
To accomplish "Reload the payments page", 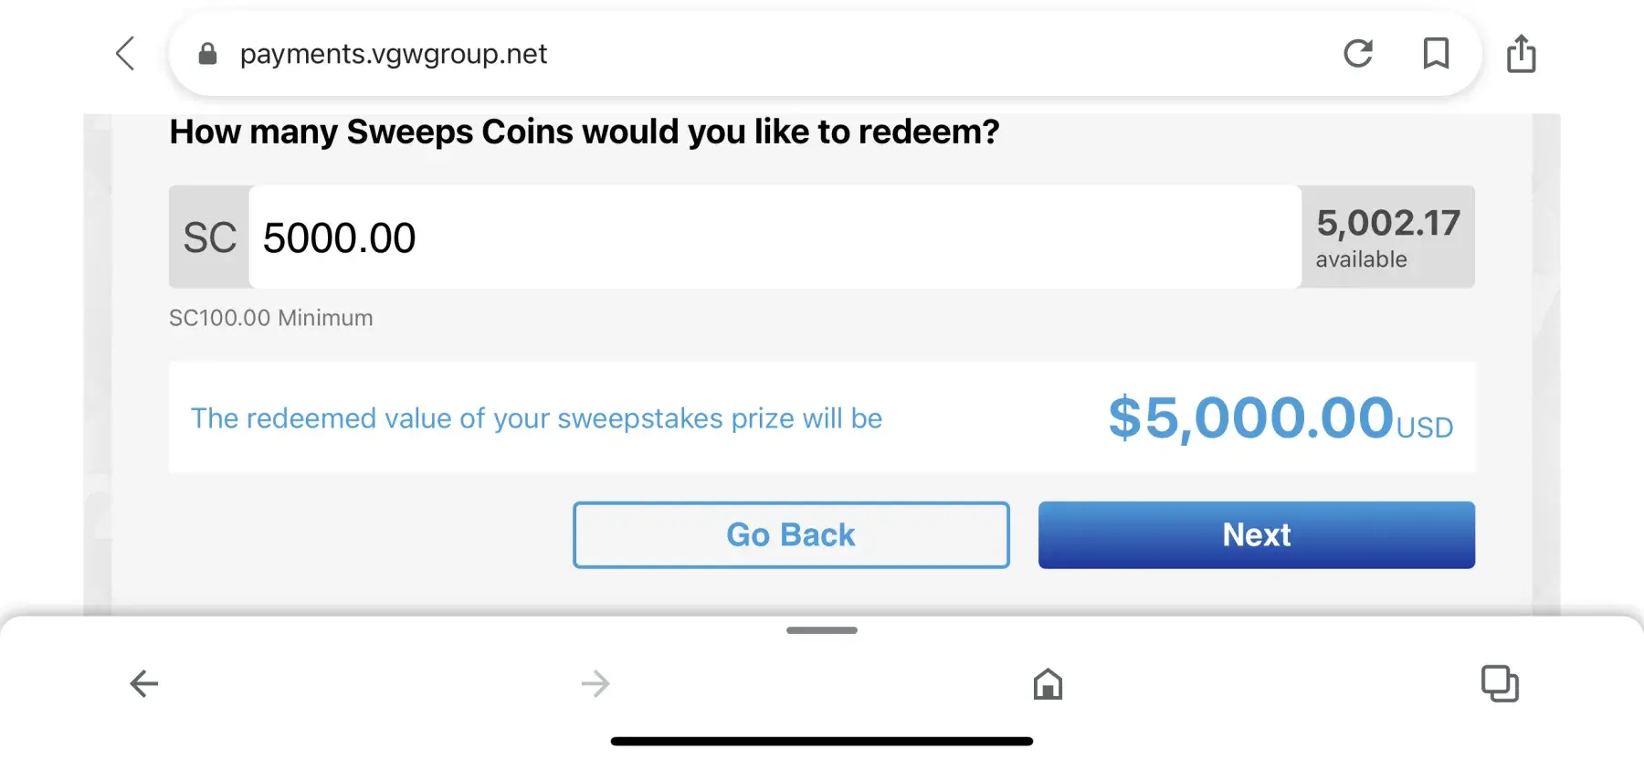I will pyautogui.click(x=1358, y=54).
